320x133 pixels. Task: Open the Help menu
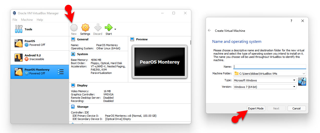[40, 20]
